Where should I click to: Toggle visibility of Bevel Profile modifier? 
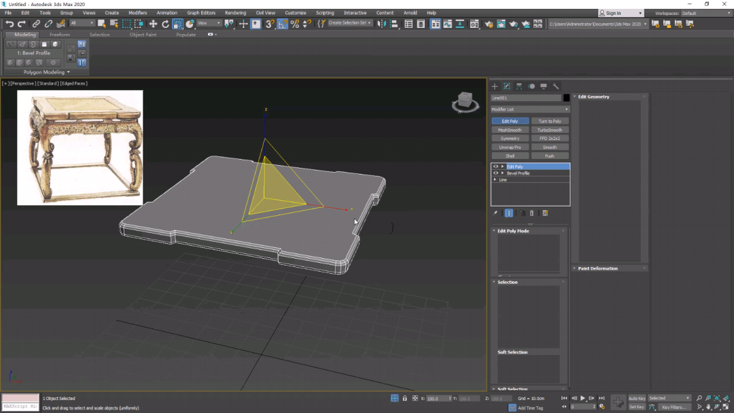point(495,173)
